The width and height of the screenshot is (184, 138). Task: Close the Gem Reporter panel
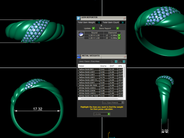124,18
